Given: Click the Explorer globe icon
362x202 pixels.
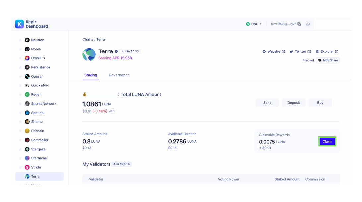Looking at the screenshot, I should [317, 52].
